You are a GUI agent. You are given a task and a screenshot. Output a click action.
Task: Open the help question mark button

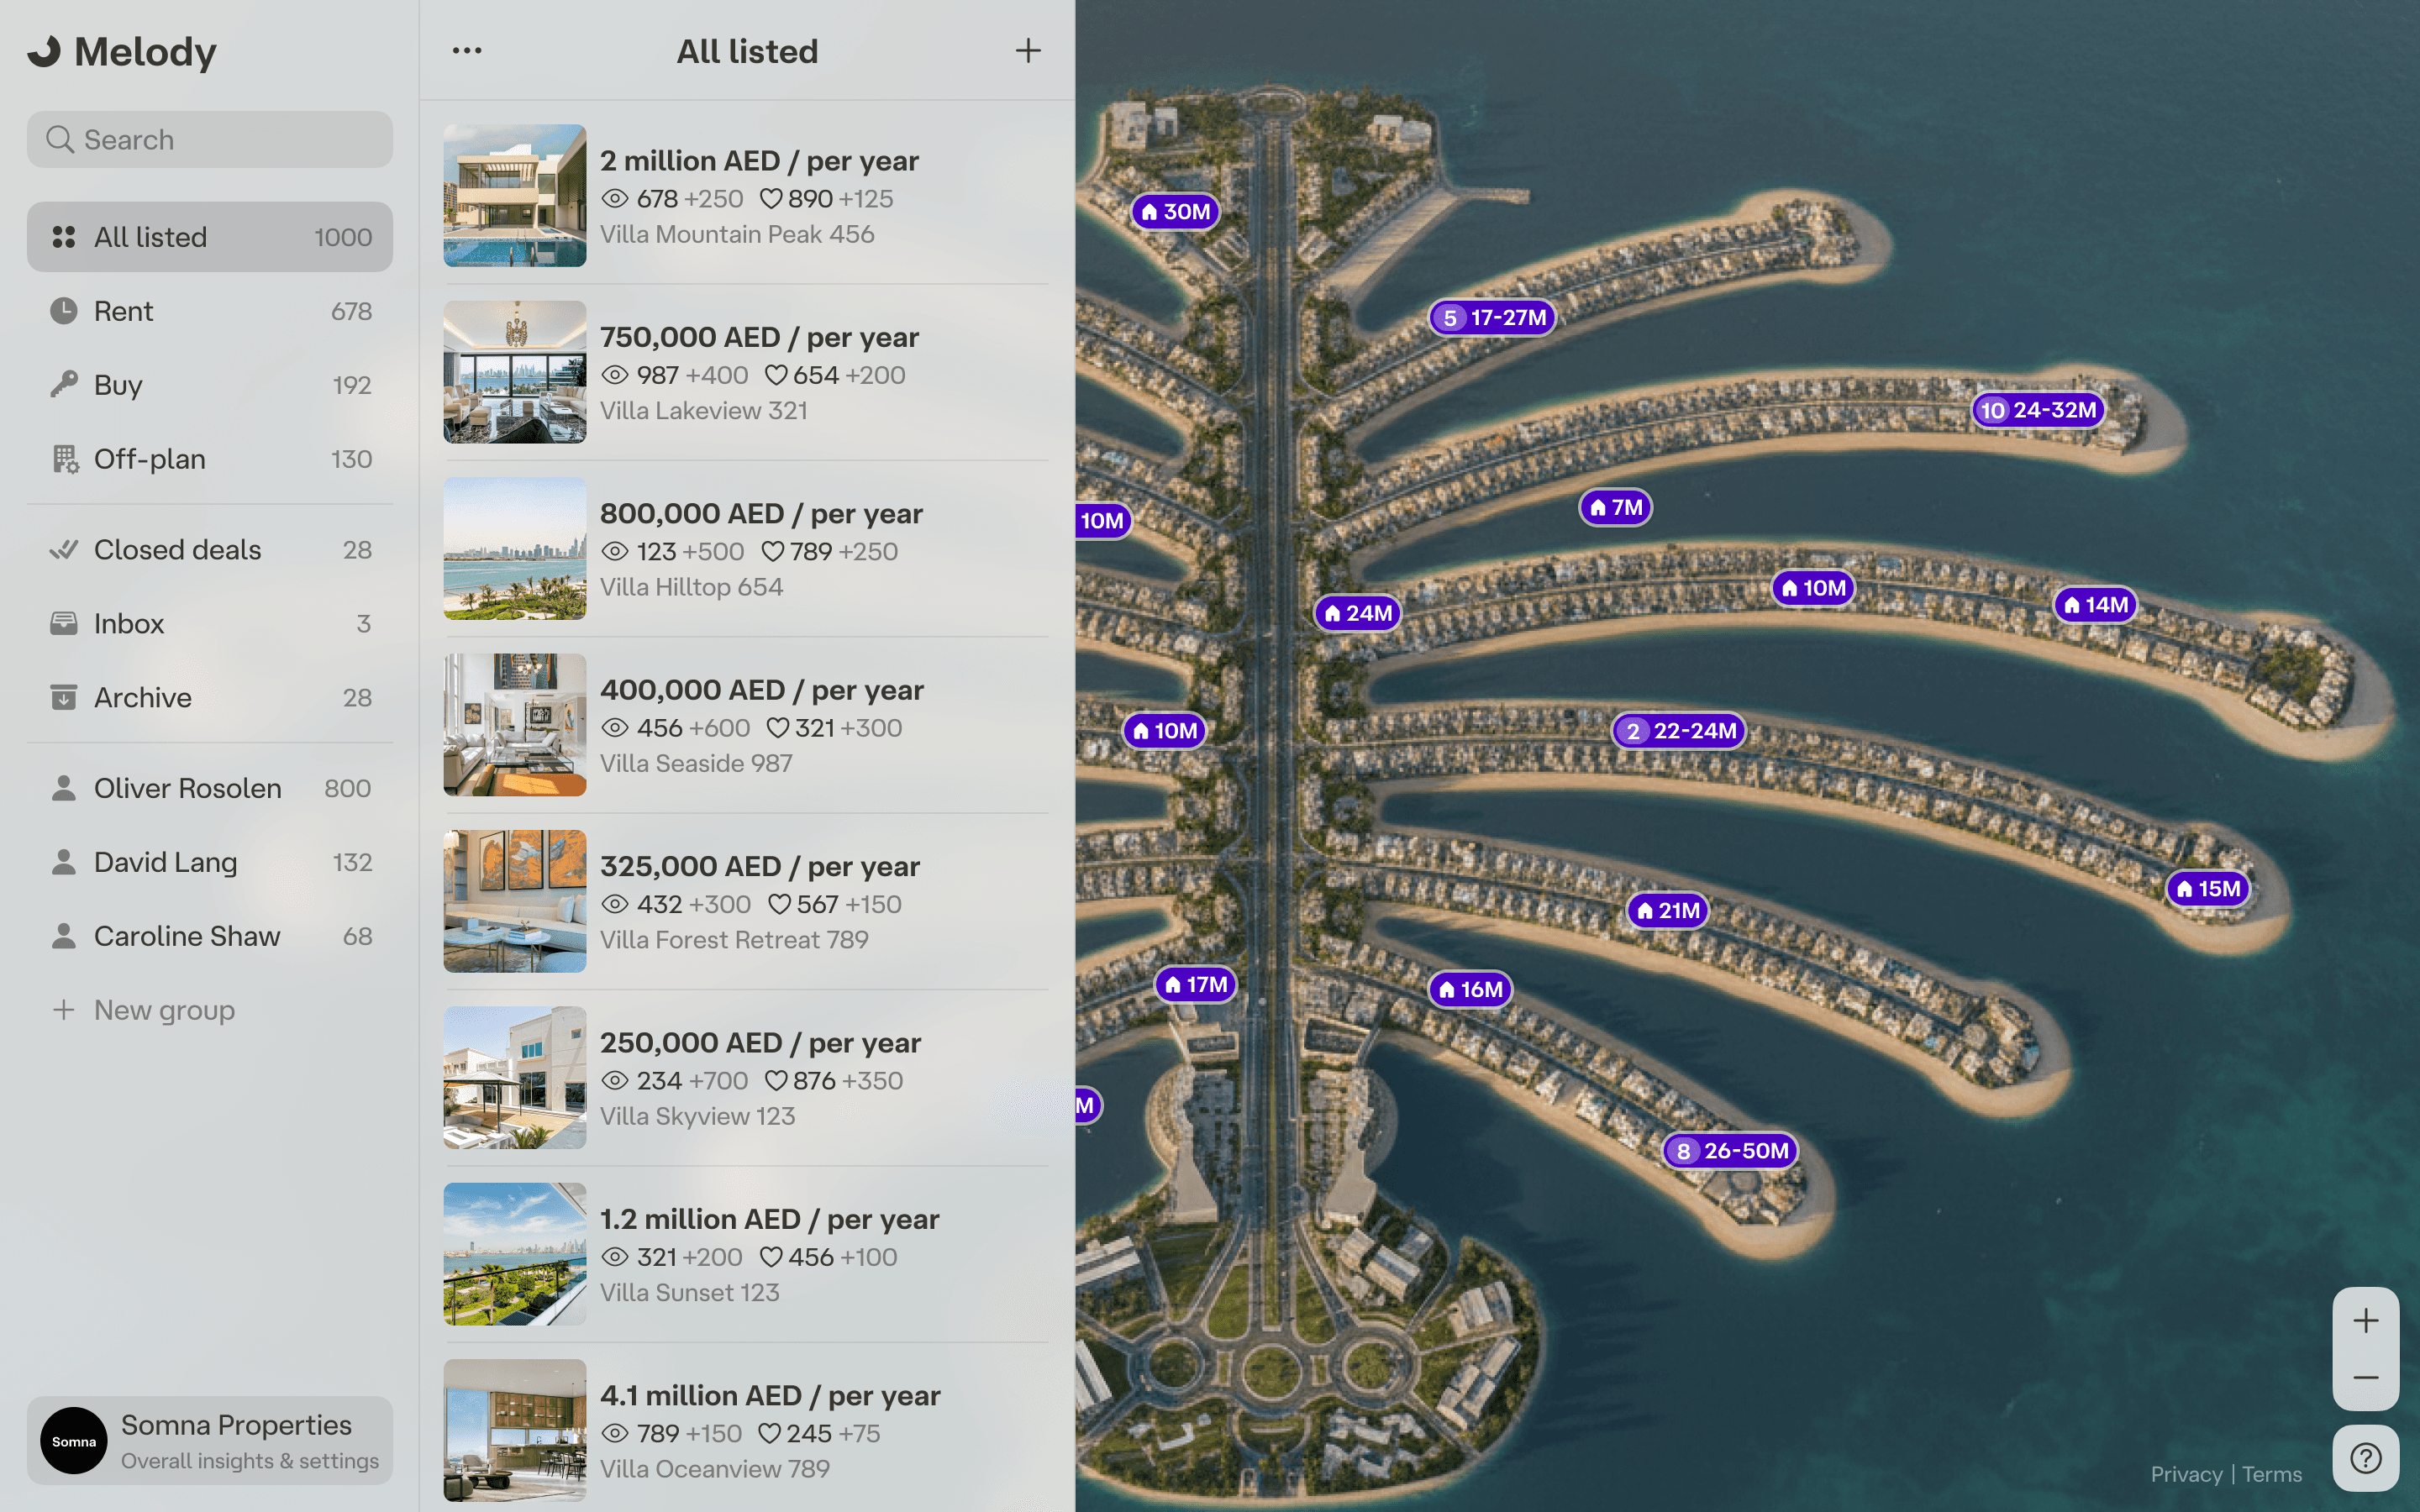(2365, 1458)
